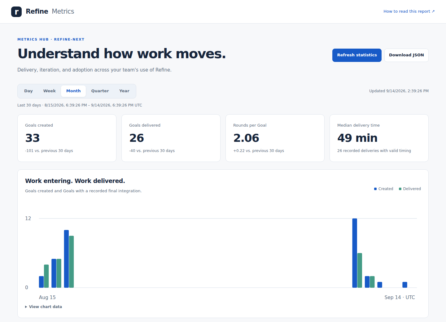This screenshot has height=322, width=446.
Task: Switch to the Quarter range tab
Action: pos(100,91)
